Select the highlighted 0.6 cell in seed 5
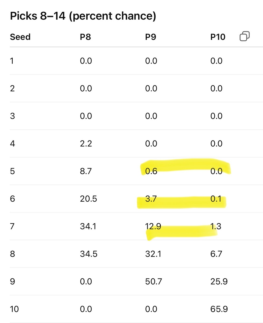 coord(151,171)
